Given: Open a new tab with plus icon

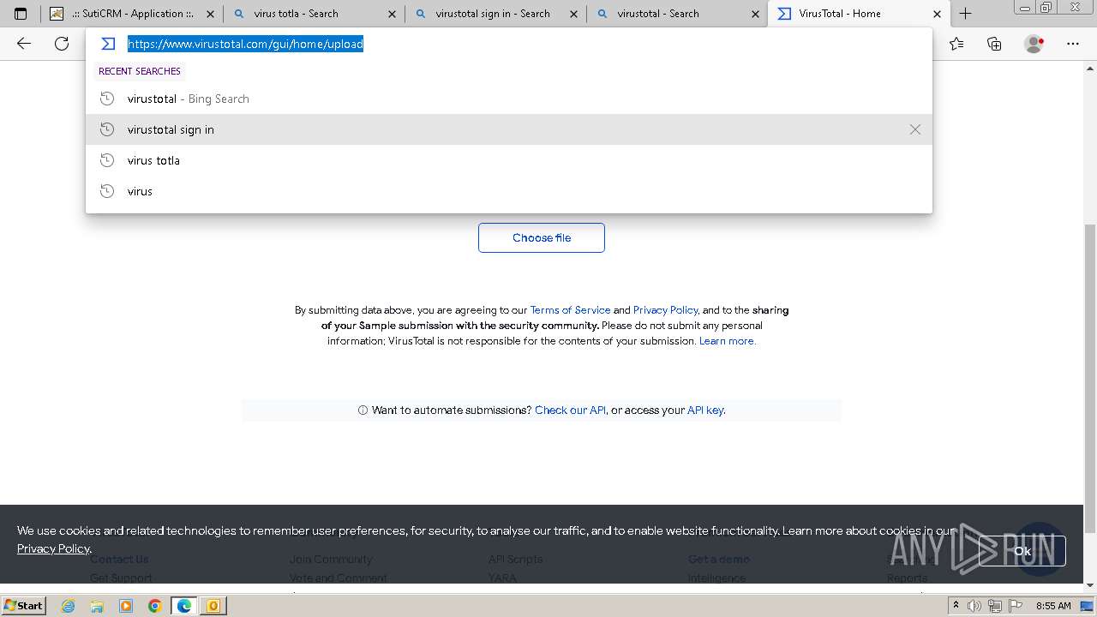Looking at the screenshot, I should coord(966,14).
